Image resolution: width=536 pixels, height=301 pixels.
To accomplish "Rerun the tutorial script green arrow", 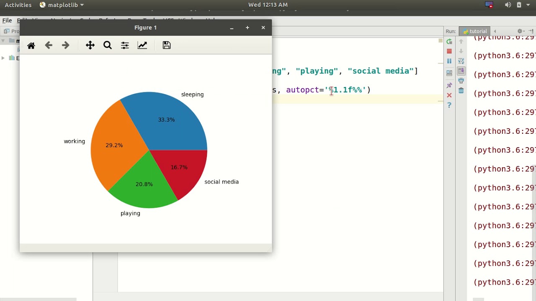I will tap(449, 41).
